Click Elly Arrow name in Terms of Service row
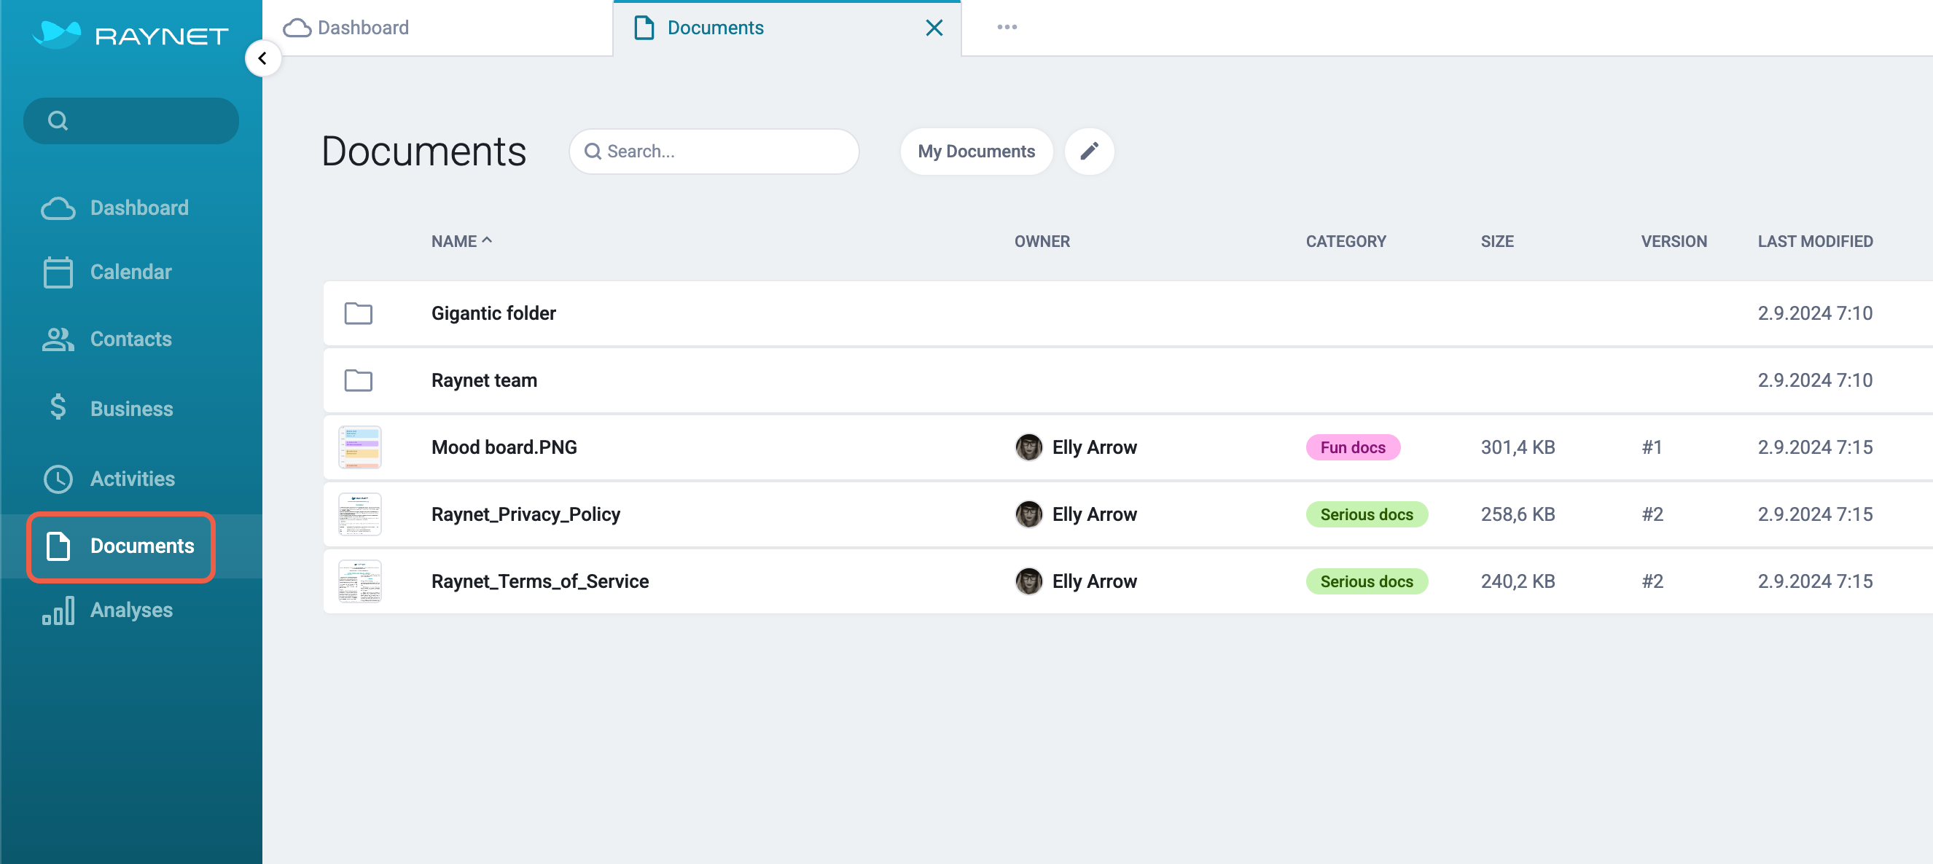The height and width of the screenshot is (864, 1933). [x=1094, y=581]
